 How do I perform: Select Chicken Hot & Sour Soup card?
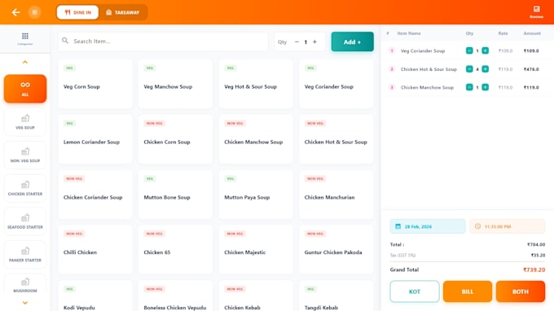coord(336,139)
